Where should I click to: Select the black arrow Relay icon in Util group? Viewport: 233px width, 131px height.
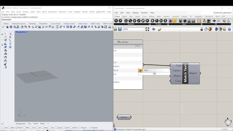[214, 21]
